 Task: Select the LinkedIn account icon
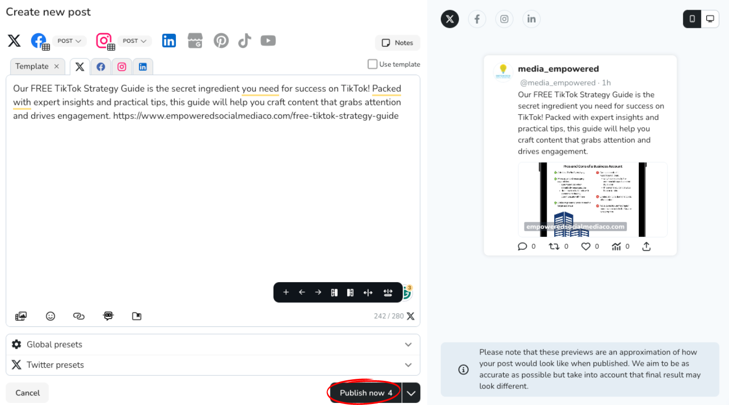click(x=169, y=41)
